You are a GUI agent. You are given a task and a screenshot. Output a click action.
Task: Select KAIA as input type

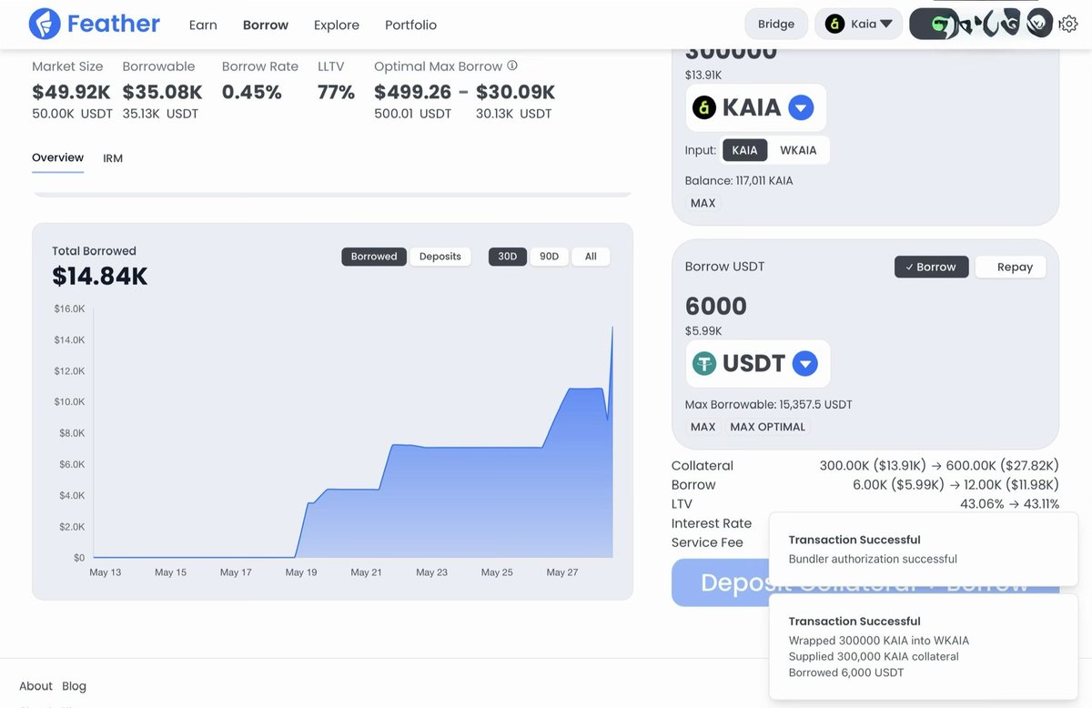pos(744,150)
